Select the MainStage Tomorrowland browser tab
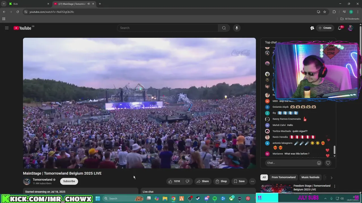362x203 pixels. click(x=74, y=4)
